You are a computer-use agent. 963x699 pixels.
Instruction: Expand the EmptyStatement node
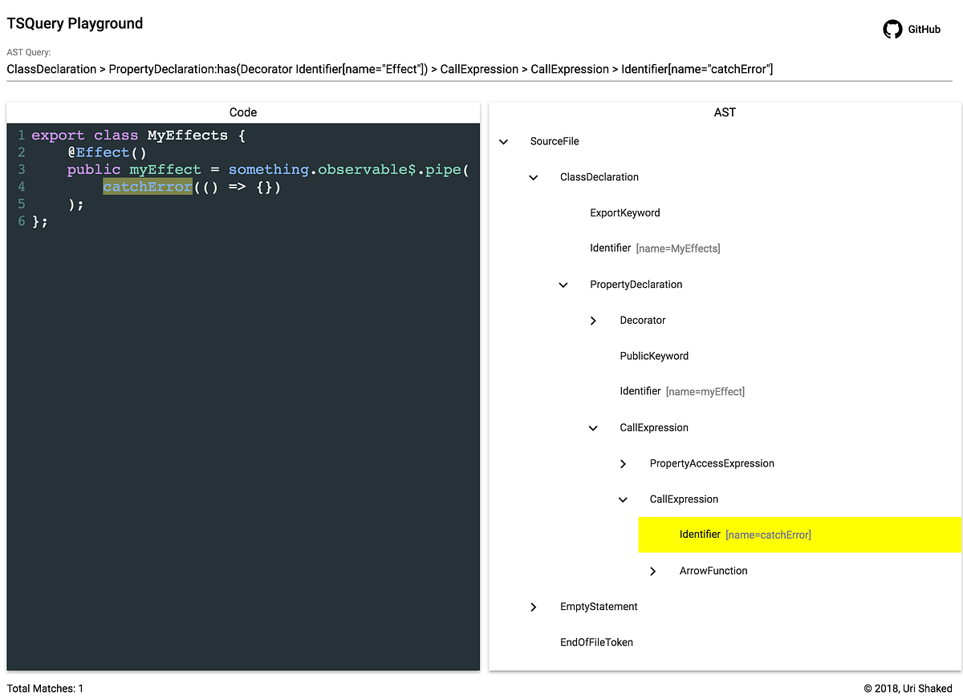pyautogui.click(x=534, y=607)
